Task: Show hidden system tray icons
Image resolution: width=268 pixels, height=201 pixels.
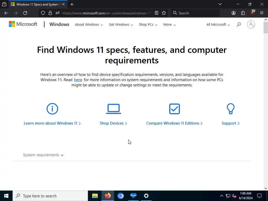Action: tap(221, 196)
